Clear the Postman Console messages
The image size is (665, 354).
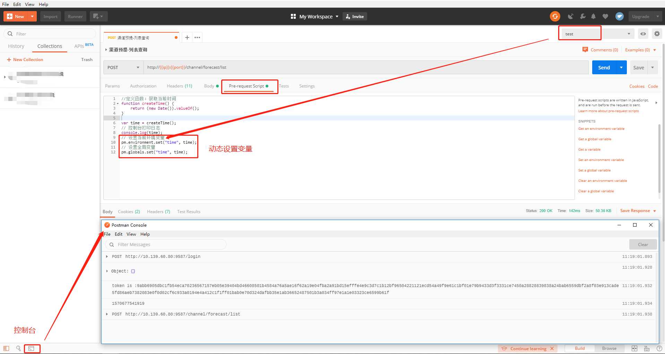[643, 245]
